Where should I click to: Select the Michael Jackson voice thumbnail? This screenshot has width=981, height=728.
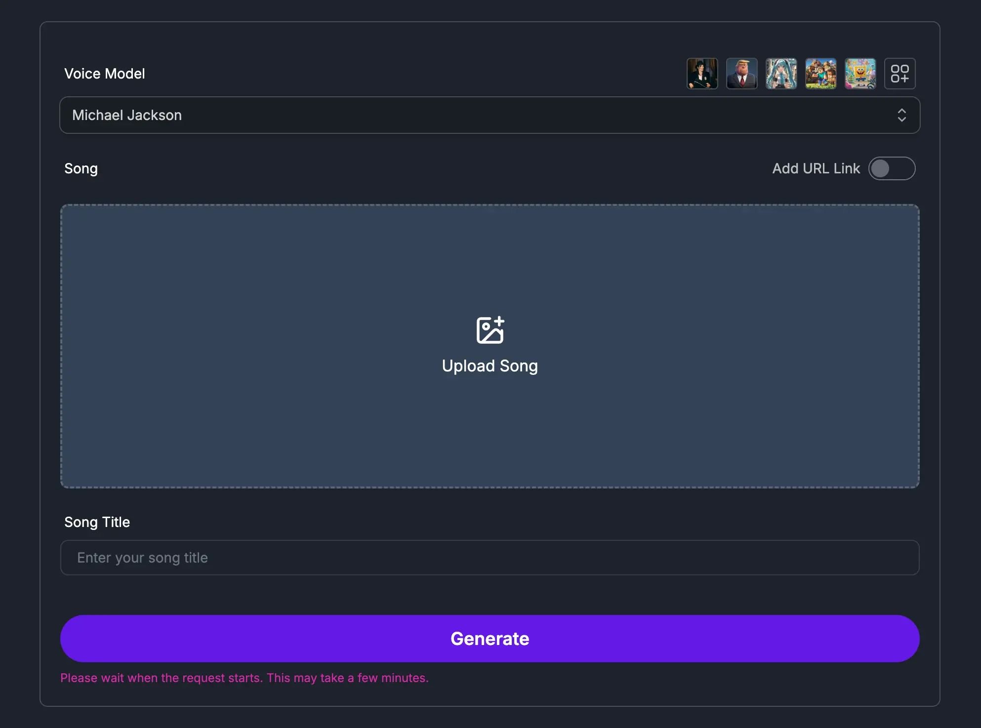coord(702,74)
